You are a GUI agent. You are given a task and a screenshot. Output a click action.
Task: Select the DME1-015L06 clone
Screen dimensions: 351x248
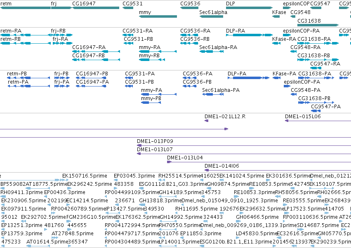(318, 121)
